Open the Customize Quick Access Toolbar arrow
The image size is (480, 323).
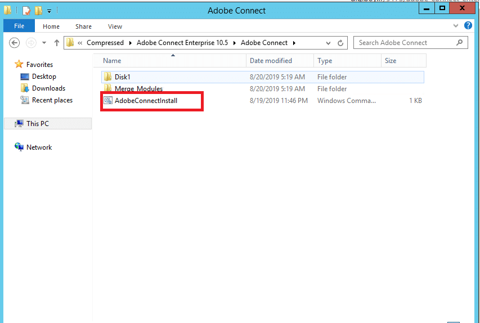pyautogui.click(x=49, y=11)
